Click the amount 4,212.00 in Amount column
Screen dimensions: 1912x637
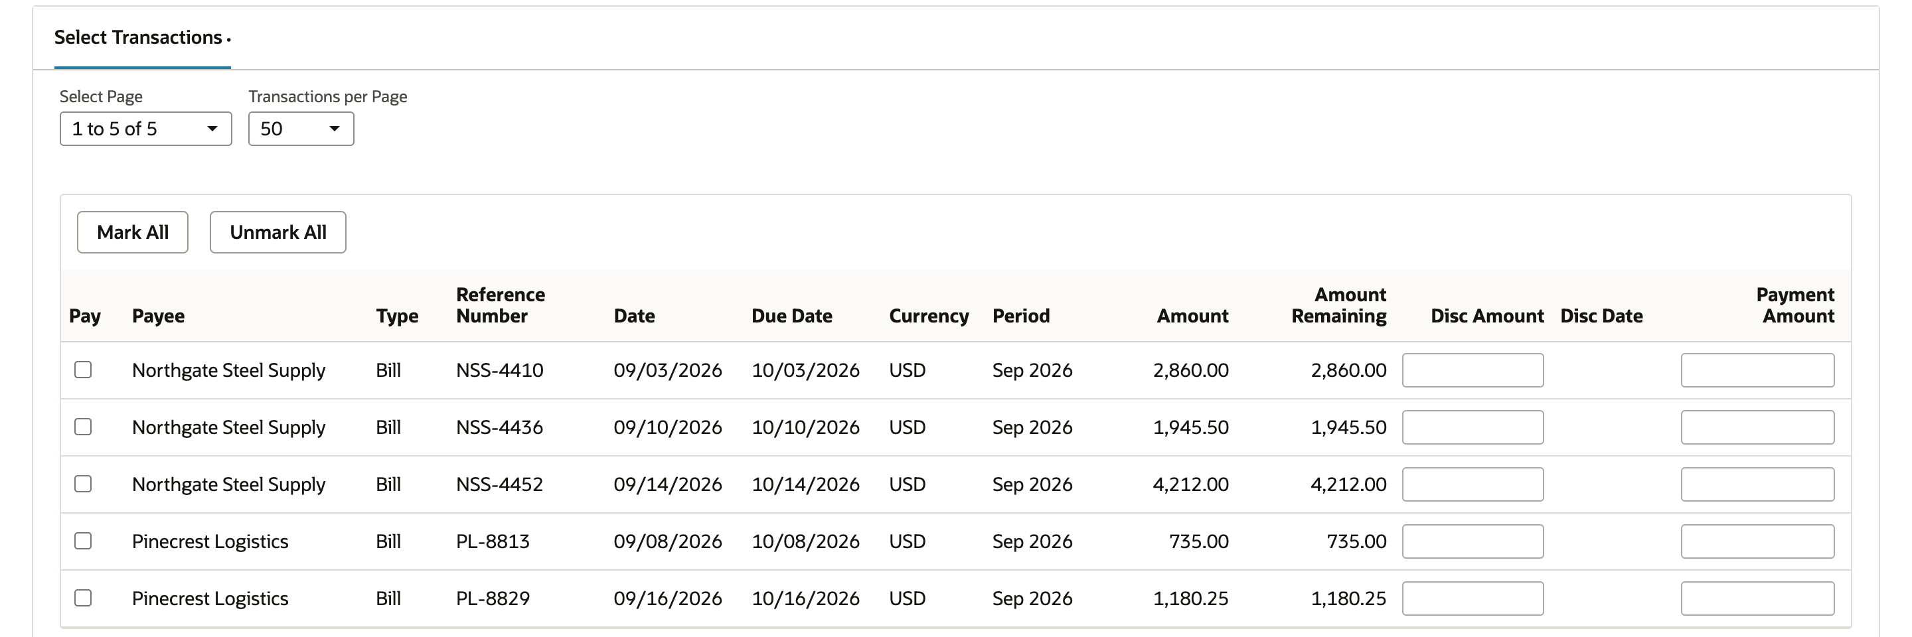point(1190,484)
